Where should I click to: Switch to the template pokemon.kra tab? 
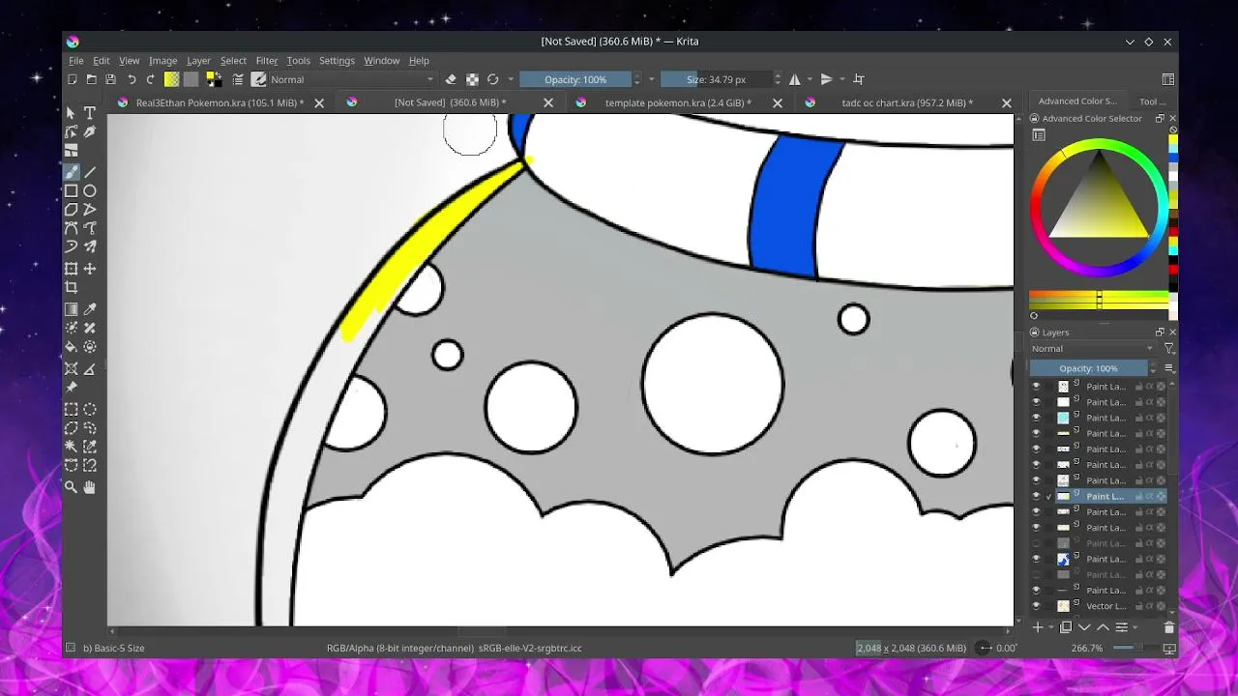coord(678,102)
